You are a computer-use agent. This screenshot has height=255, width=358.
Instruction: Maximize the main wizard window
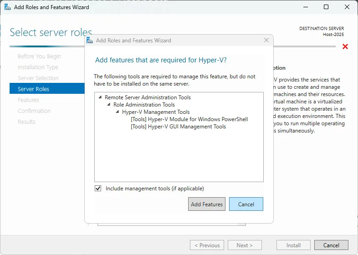326,7
